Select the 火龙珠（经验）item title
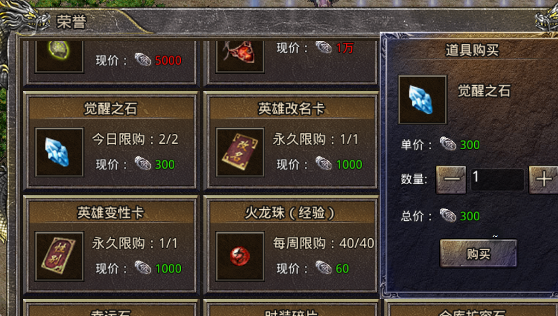This screenshot has width=558, height=316. [x=291, y=213]
